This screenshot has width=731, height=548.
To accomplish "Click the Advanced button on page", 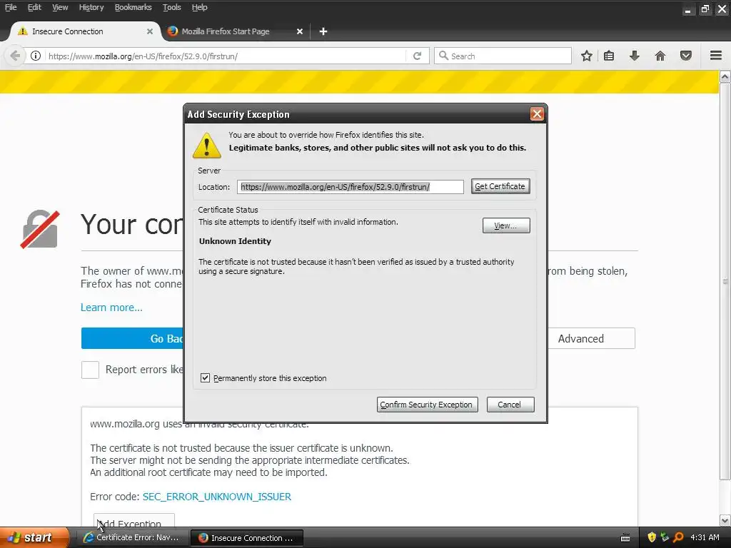I will pos(591,339).
